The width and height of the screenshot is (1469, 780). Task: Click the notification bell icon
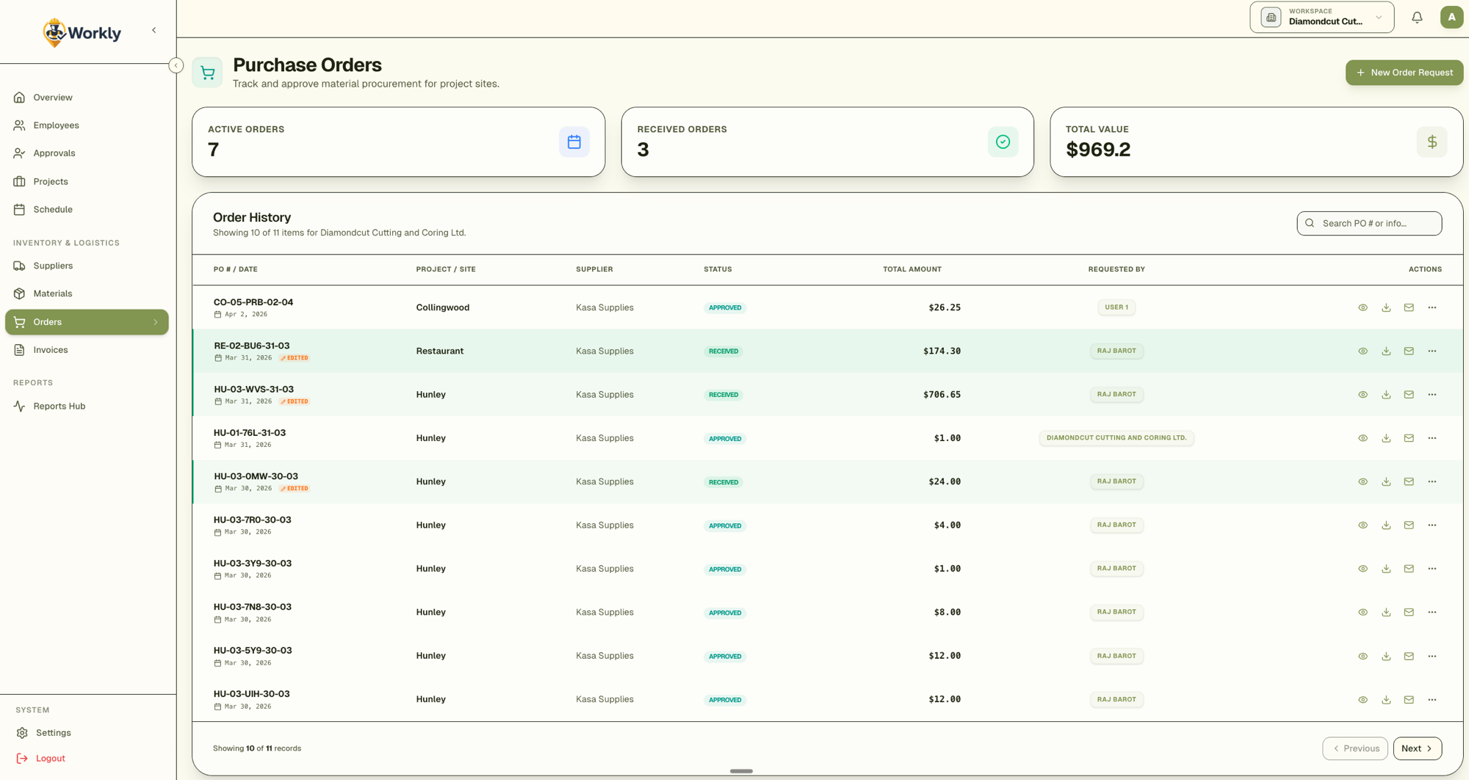pyautogui.click(x=1417, y=18)
